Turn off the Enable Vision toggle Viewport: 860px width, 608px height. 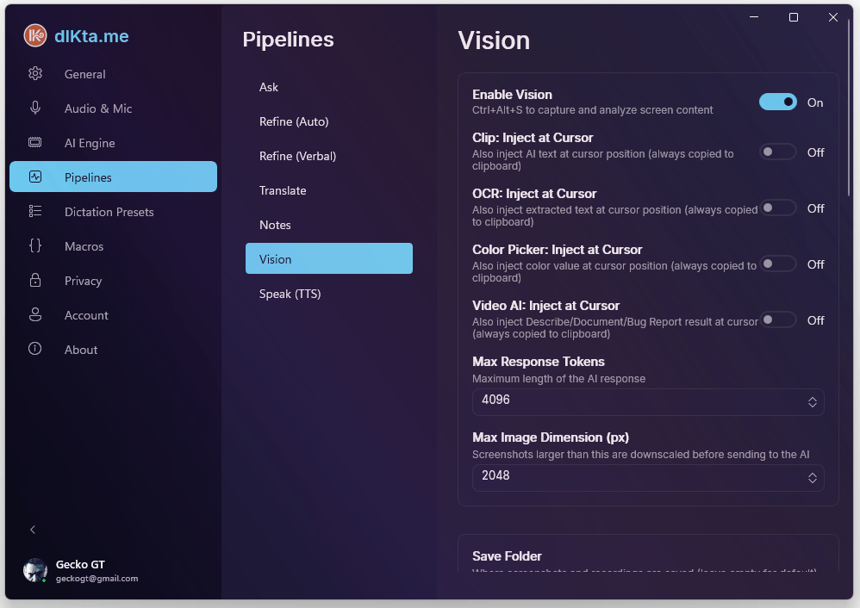[x=777, y=102]
